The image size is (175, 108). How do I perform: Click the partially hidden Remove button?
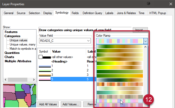tap(90, 104)
